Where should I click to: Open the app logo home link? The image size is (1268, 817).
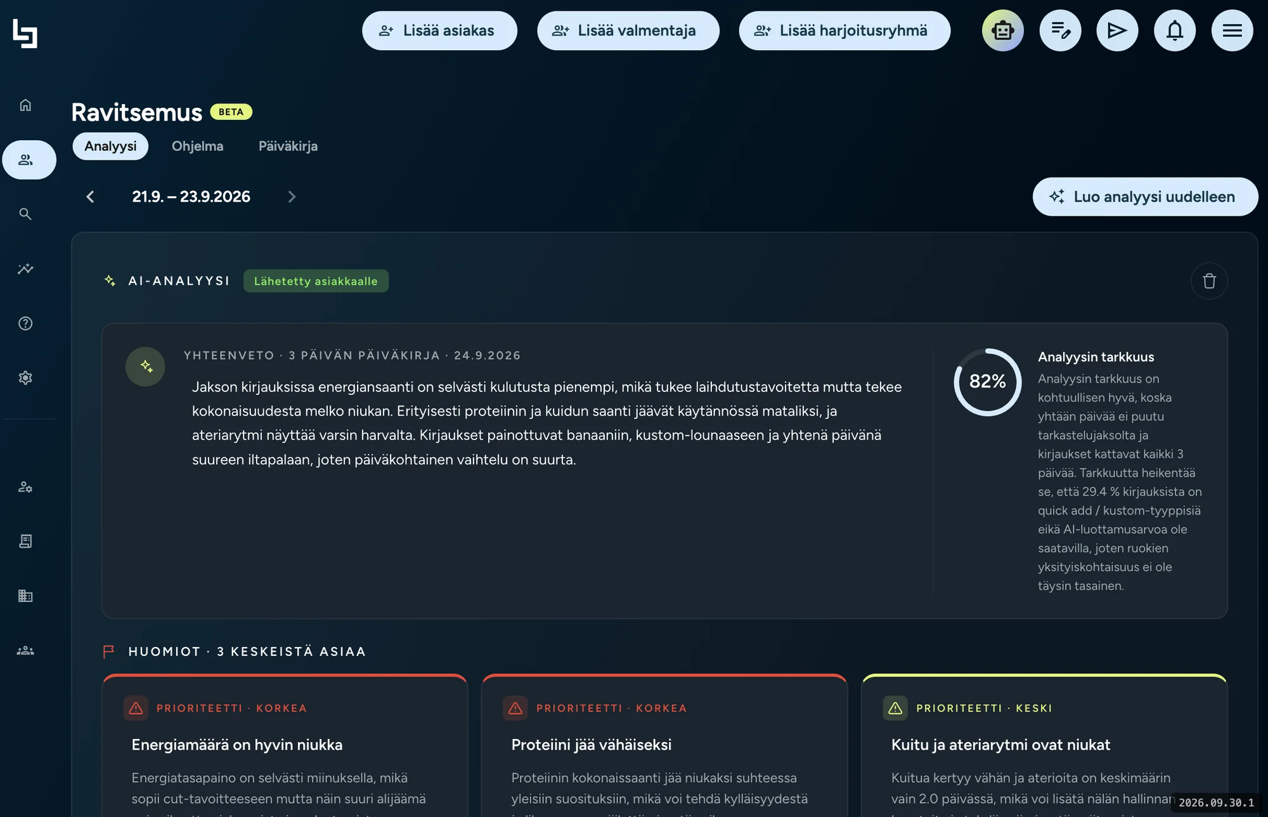[25, 33]
